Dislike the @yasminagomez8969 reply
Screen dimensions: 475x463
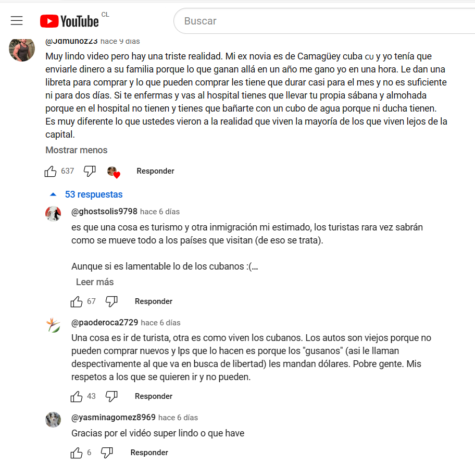(x=107, y=453)
